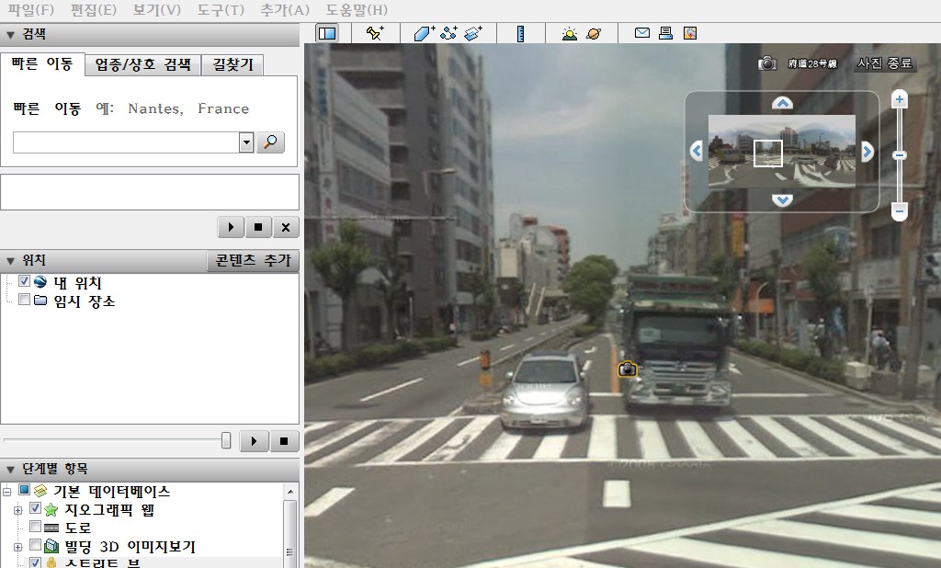Collapse the 검색 panel header
The width and height of the screenshot is (941, 568).
coord(10,35)
